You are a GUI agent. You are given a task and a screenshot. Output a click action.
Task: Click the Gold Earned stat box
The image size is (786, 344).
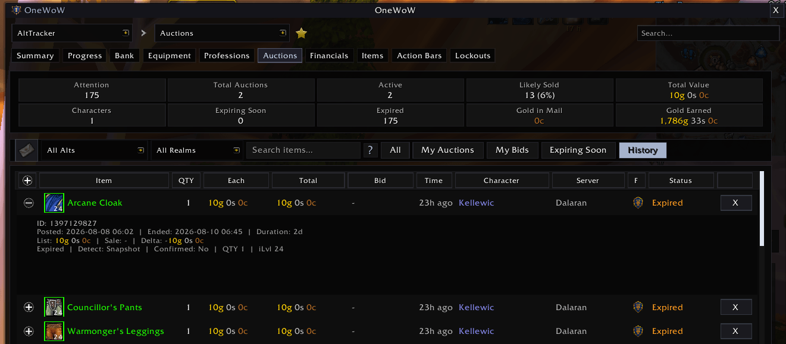[x=689, y=115]
